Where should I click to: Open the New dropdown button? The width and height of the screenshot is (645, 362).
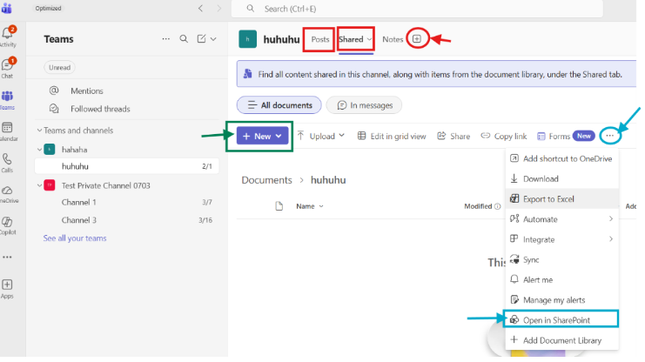[262, 136]
